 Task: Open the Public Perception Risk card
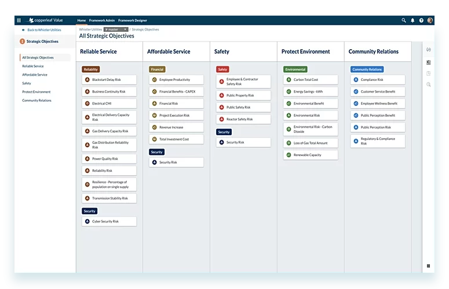[x=378, y=127]
